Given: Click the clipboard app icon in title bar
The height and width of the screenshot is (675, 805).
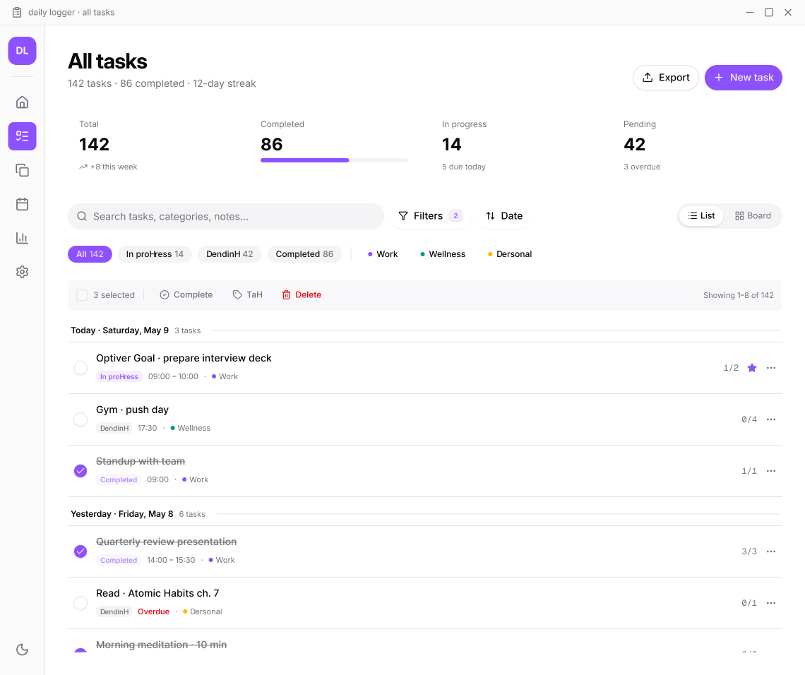Looking at the screenshot, I should (x=17, y=12).
